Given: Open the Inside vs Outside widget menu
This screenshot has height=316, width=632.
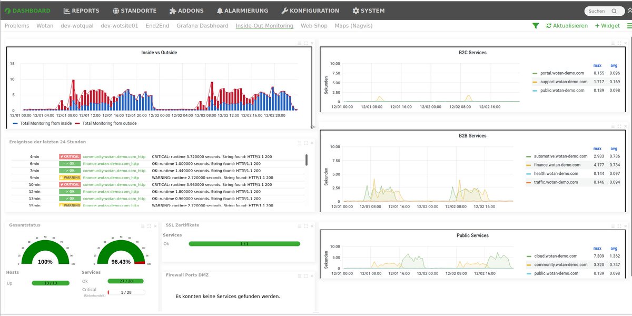Looking at the screenshot, I should pos(300,43).
